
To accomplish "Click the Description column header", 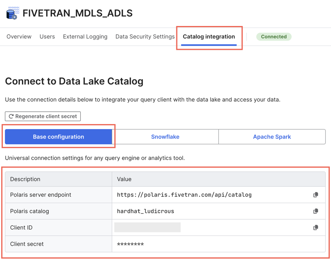I will [25, 179].
